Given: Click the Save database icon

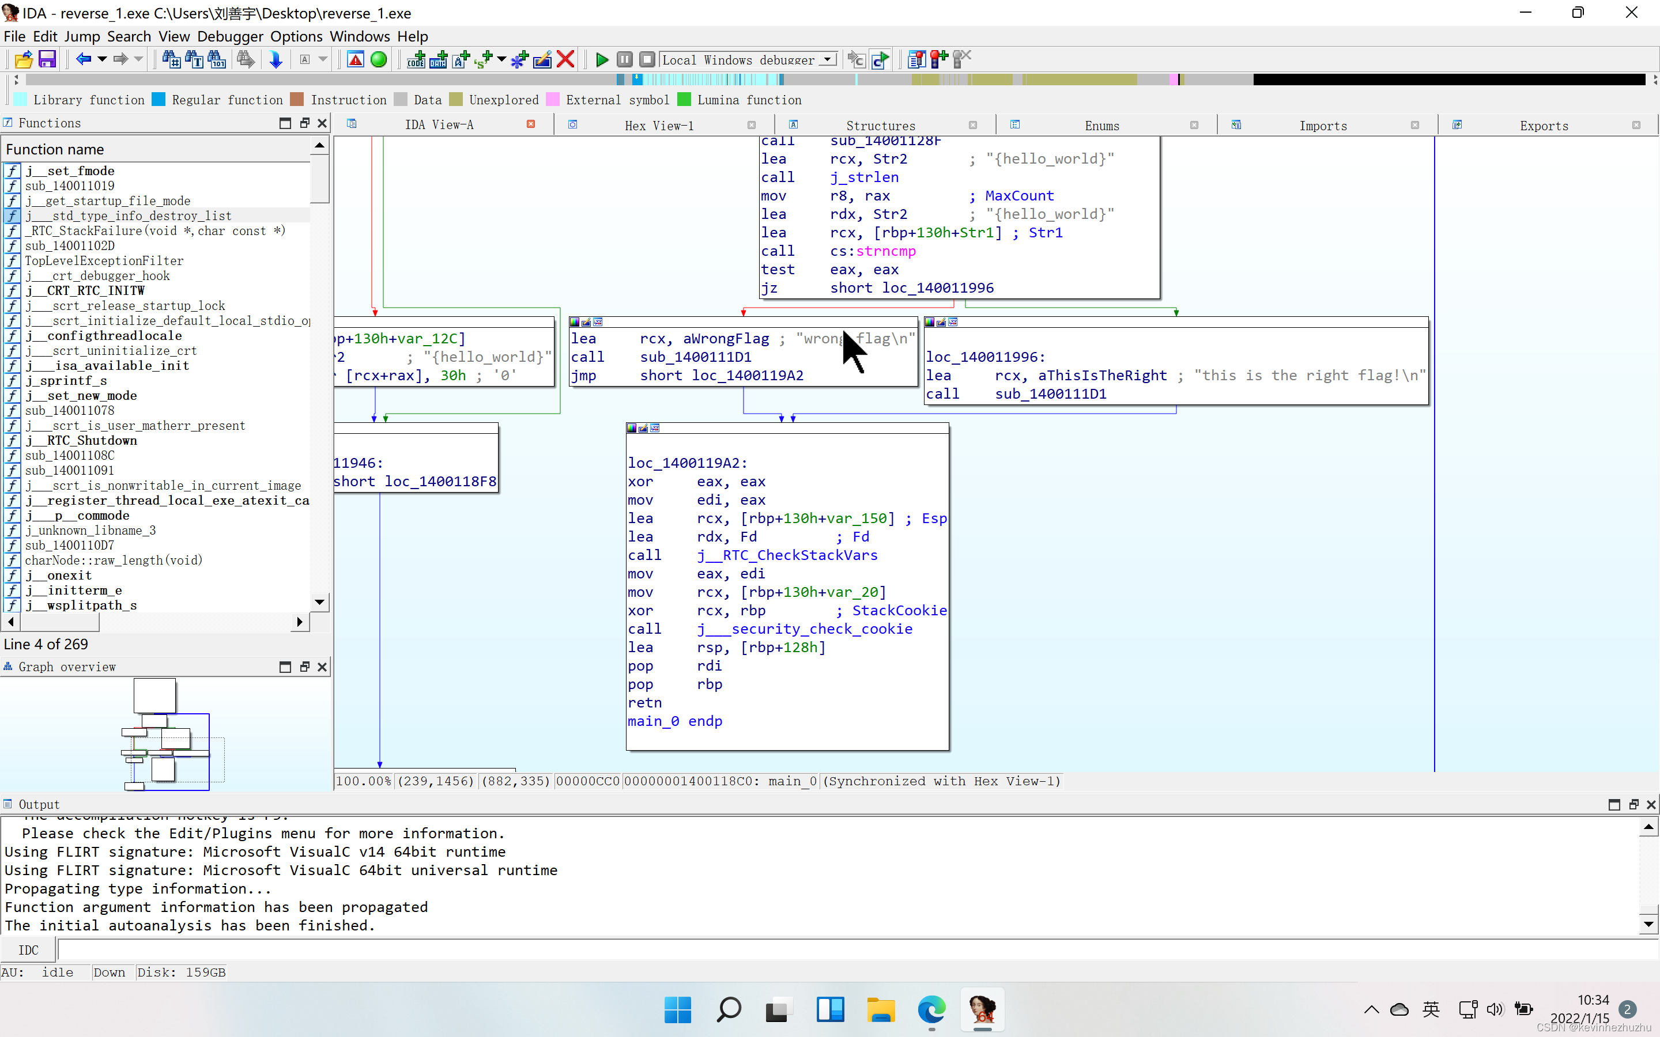Looking at the screenshot, I should click(47, 60).
